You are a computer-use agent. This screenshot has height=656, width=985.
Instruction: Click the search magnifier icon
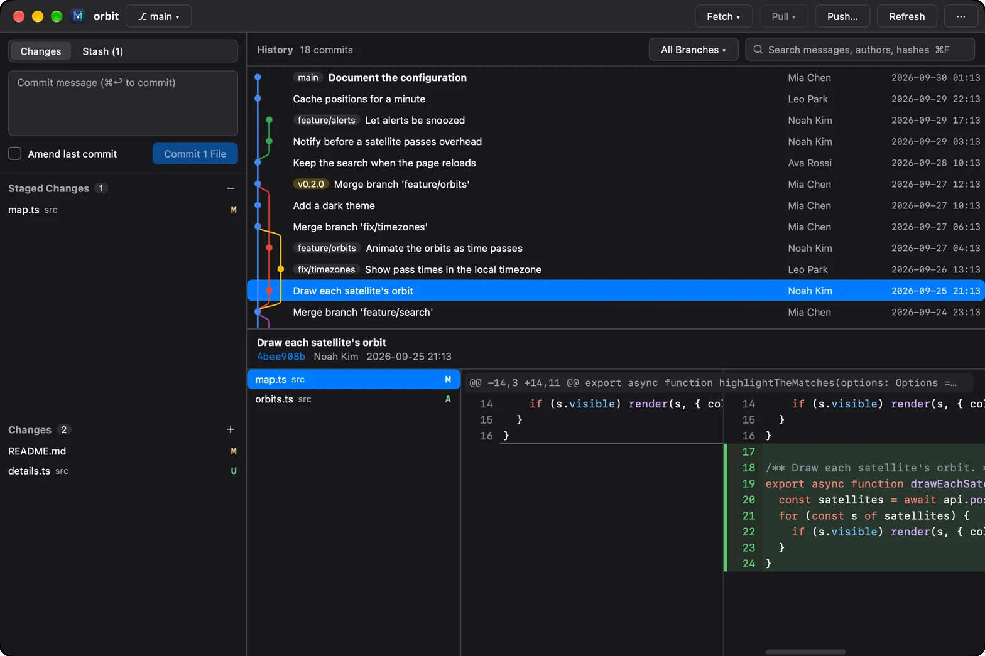(x=758, y=50)
